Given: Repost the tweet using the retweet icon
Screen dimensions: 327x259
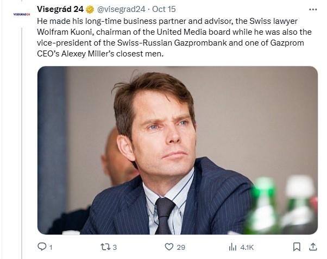Looking at the screenshot, I should tap(105, 247).
